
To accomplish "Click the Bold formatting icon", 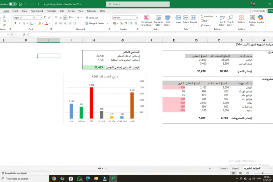I will point(15,23).
